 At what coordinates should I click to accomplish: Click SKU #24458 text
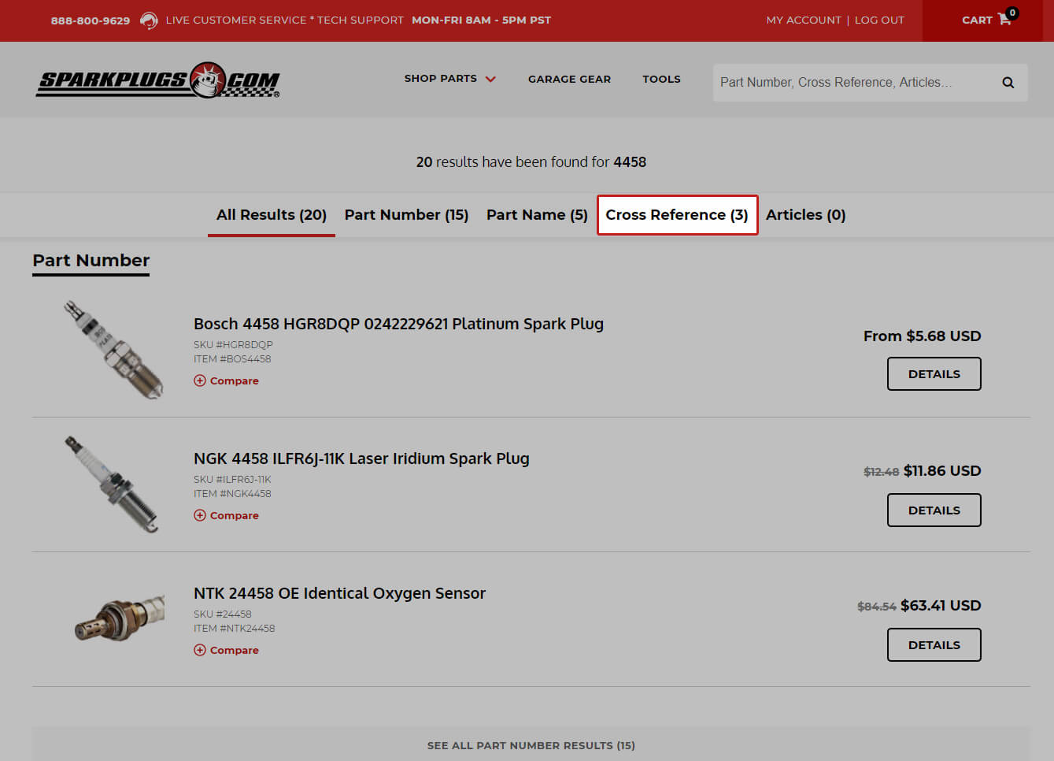pos(223,614)
